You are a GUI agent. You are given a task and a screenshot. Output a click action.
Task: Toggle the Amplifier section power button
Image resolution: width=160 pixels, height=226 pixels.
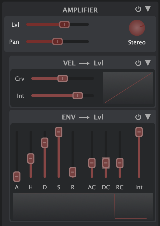coord(138,9)
